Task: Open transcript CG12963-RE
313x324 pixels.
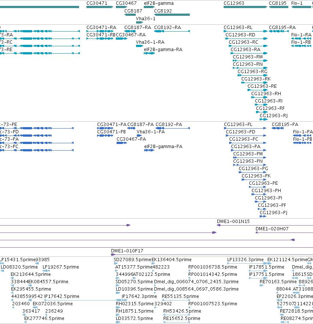Action: pyautogui.click(x=262, y=86)
